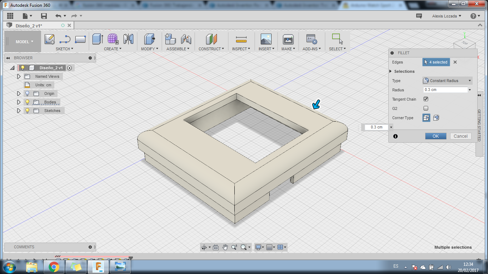Select the Zoom tool
This screenshot has height=274, width=488.
click(x=234, y=247)
